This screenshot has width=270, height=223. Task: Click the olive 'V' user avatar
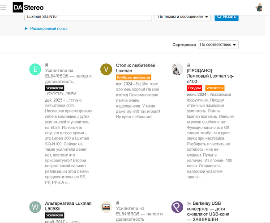106,69
